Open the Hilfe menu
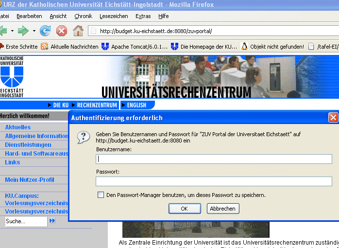The width and height of the screenshot is (339, 248). click(164, 16)
